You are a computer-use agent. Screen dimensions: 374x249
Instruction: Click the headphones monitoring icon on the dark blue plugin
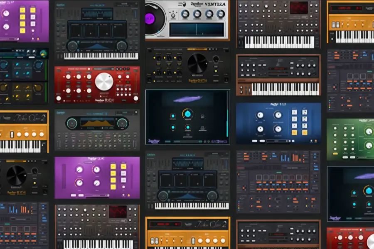(202, 116)
